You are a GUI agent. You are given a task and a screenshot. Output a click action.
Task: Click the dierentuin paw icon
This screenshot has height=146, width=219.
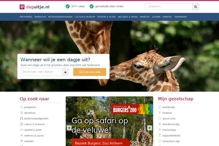click(x=22, y=113)
